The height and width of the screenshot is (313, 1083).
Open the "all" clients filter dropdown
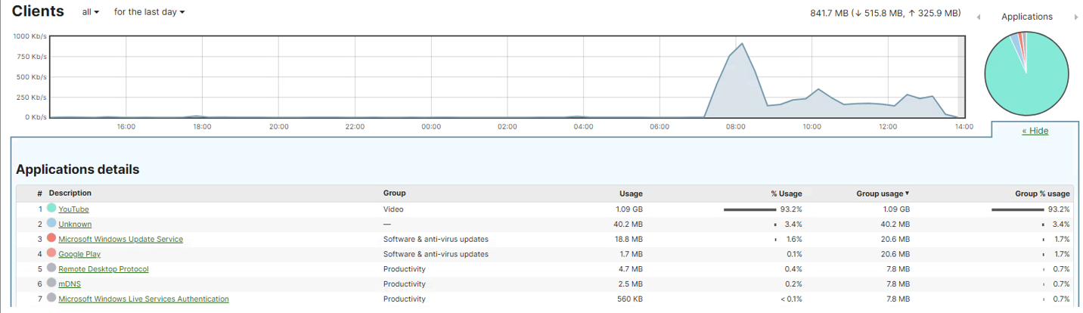(91, 13)
